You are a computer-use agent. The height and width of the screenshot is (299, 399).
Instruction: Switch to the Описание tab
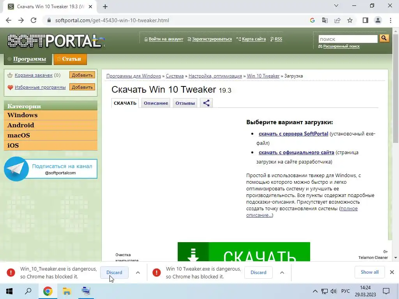(x=156, y=103)
